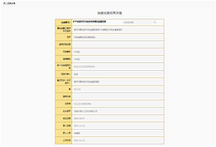Click the 矿产资源节约与综合利用情况监督检查 item text
This screenshot has width=216, height=147.
[90, 22]
